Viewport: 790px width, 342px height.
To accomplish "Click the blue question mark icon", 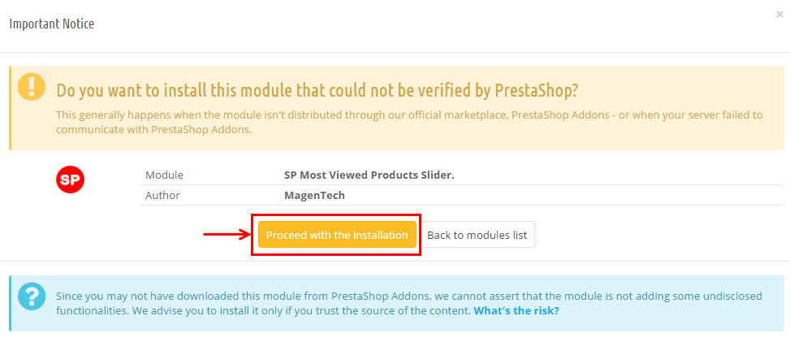I will [x=31, y=296].
